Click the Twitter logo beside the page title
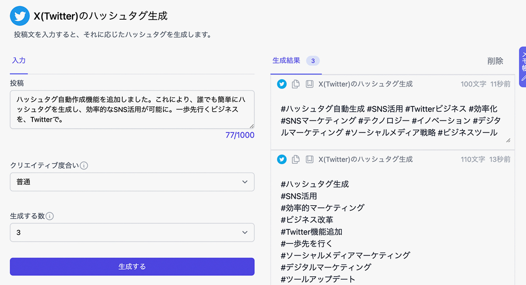526x285 pixels. tap(19, 16)
